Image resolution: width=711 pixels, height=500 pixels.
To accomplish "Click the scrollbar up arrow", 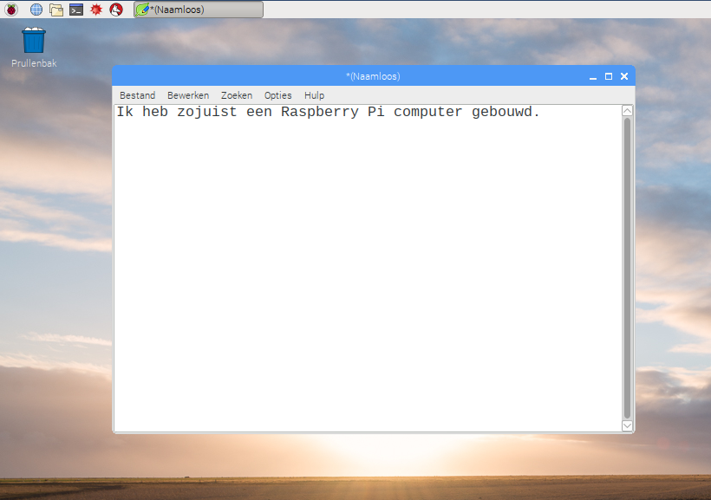I will (x=627, y=110).
